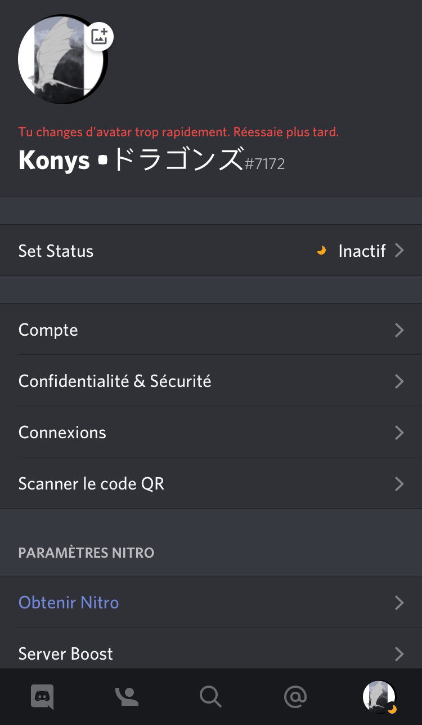Open Connexions settings entry

pos(62,433)
